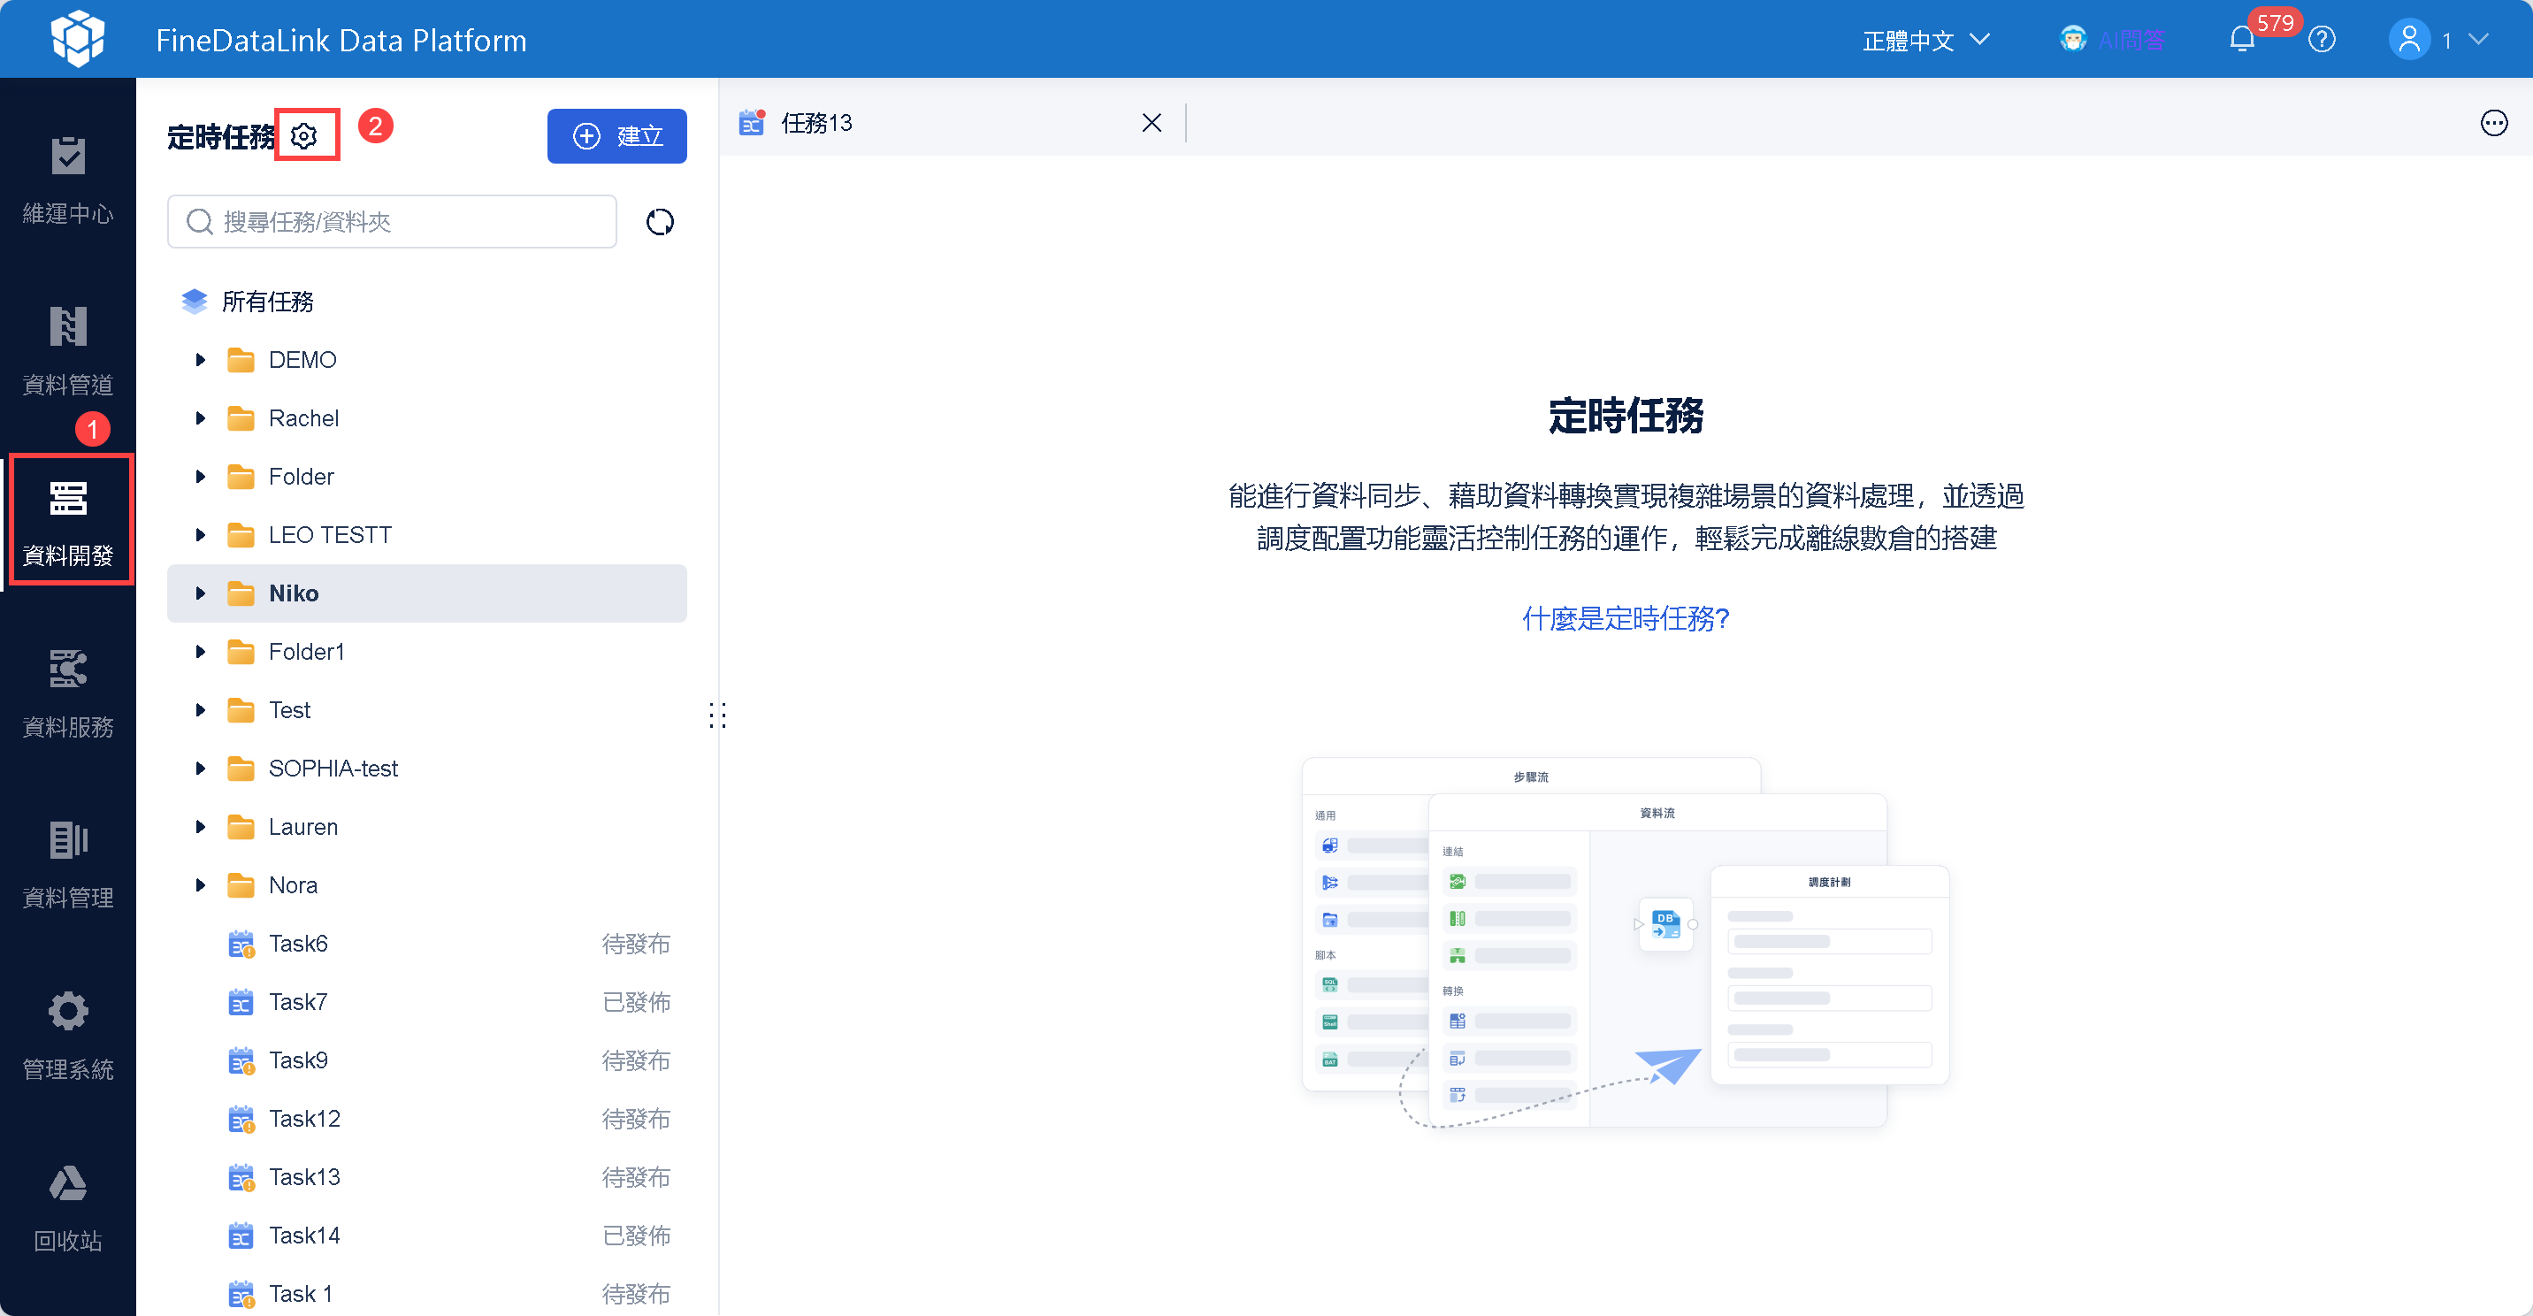Open the 維運中心 sidebar icon

(x=68, y=180)
